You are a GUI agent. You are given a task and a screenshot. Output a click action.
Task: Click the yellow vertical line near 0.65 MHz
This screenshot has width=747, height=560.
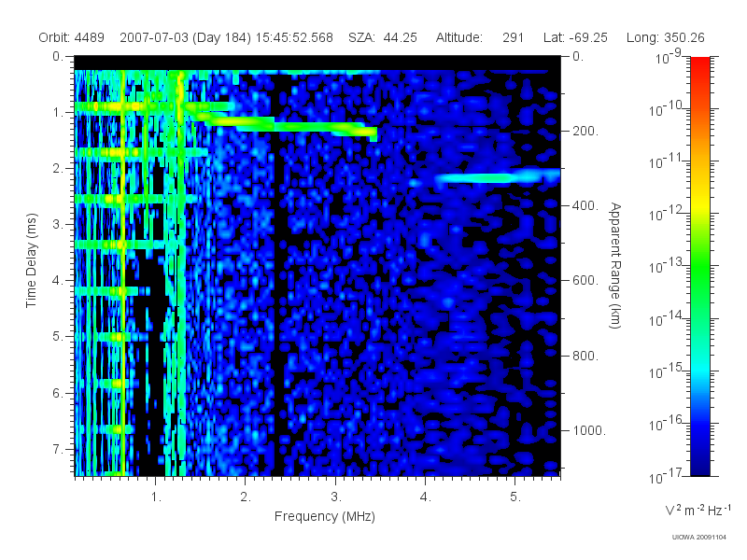[123, 272]
